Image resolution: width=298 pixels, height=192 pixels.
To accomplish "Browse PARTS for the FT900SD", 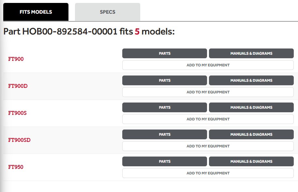I will [x=164, y=134].
